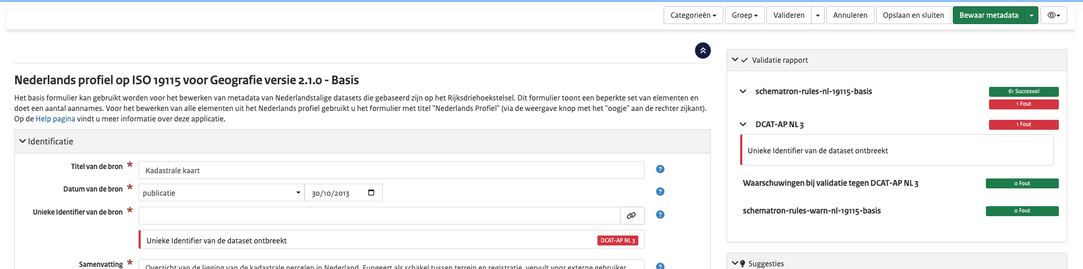Collapse schematron-rules-nl-19115-basis results

[743, 92]
